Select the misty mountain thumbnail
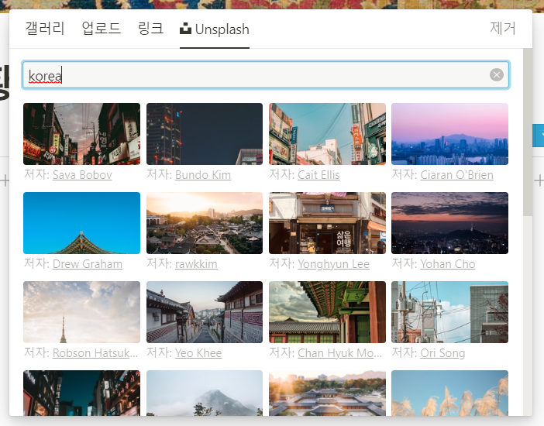Image resolution: width=544 pixels, height=426 pixels. [205, 393]
